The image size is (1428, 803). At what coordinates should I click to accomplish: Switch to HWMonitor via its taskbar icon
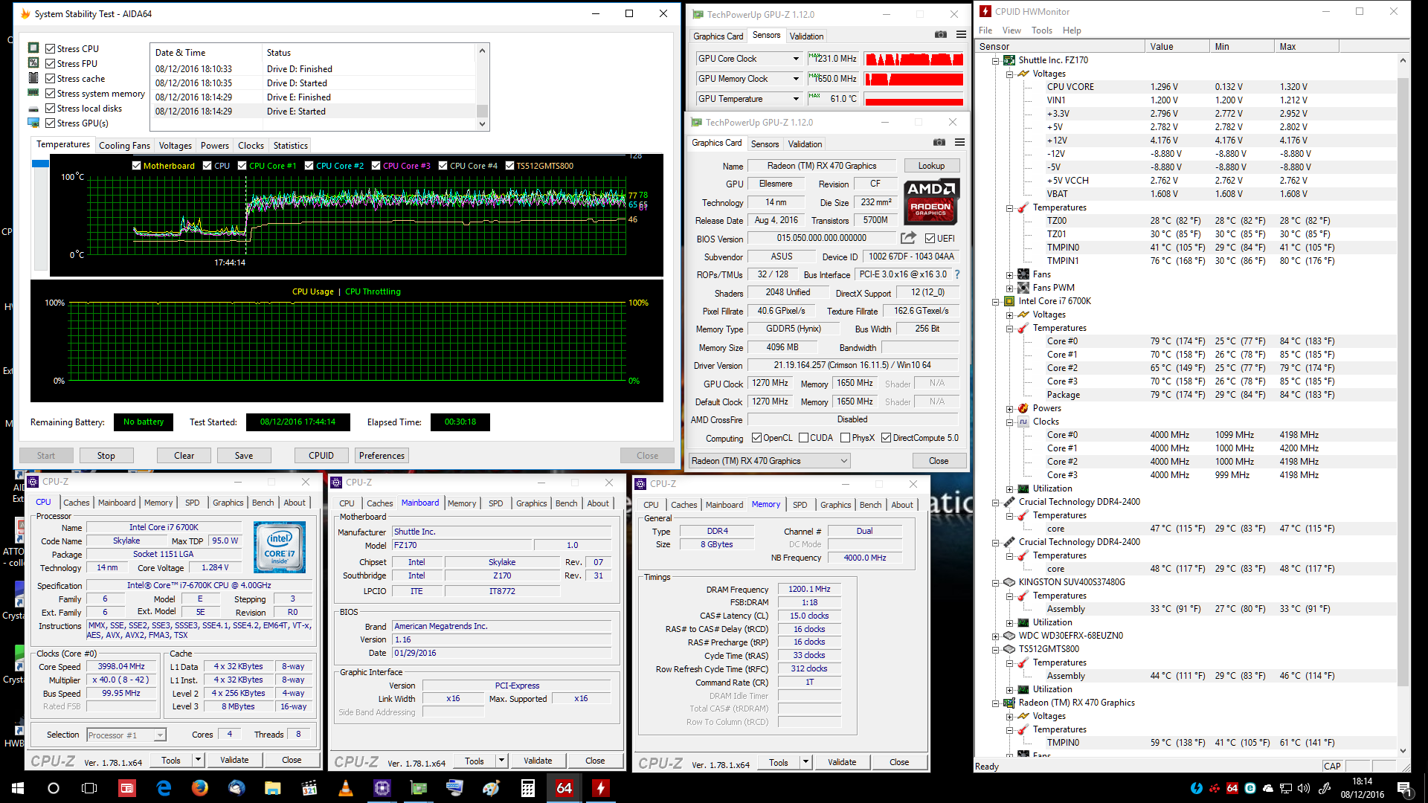click(600, 788)
